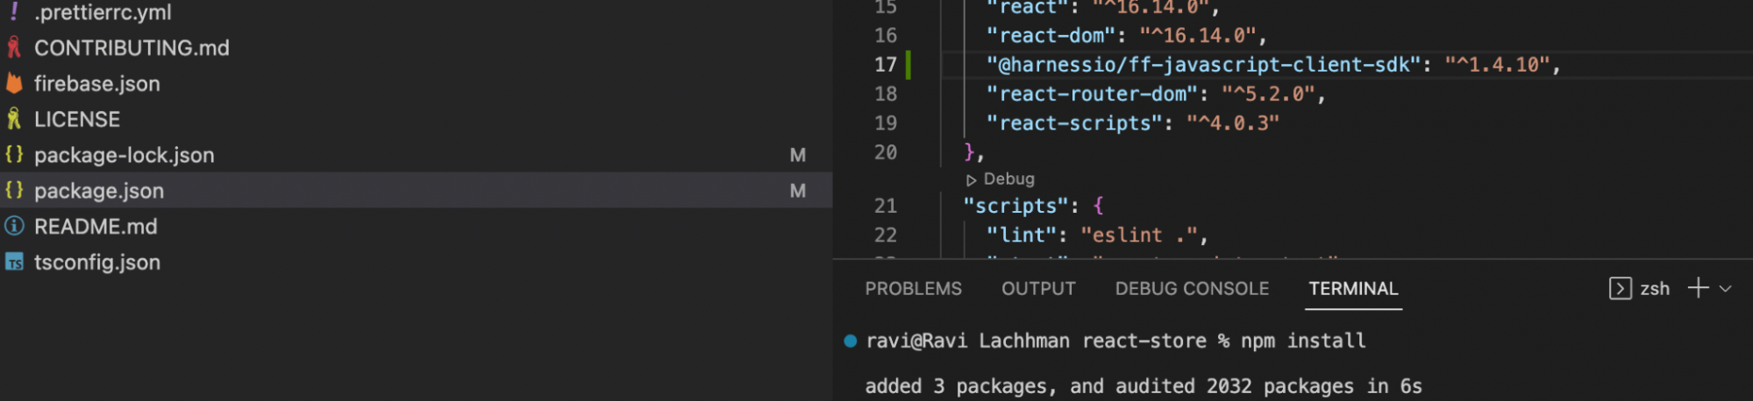Click line number 17 in the gutter
Image resolution: width=1753 pixels, height=401 pixels.
[x=885, y=65]
